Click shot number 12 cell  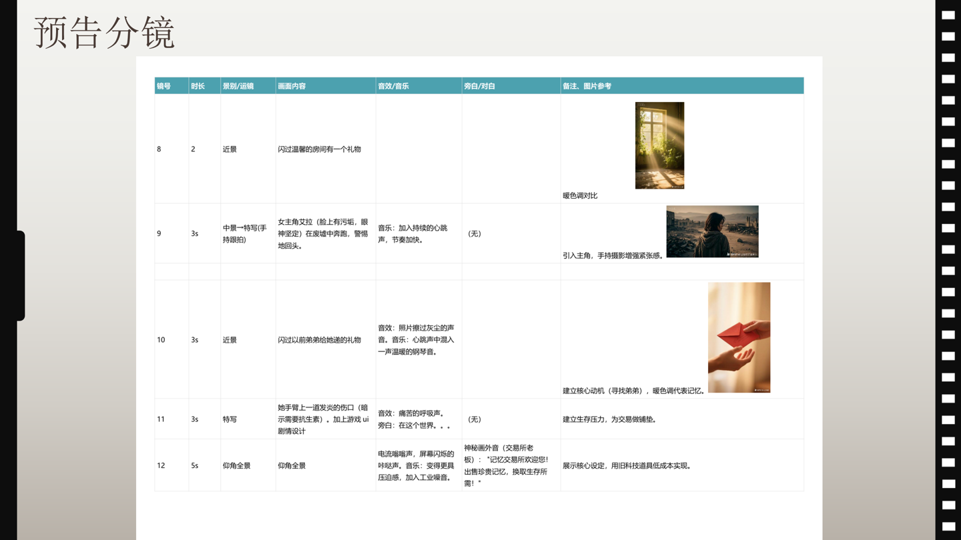[172, 465]
